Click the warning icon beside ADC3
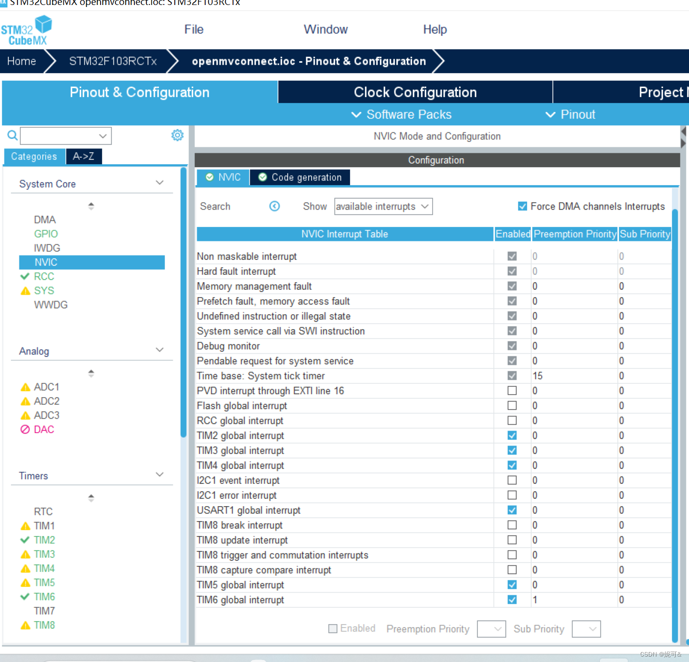Screen dimensions: 689x662 click(25, 415)
